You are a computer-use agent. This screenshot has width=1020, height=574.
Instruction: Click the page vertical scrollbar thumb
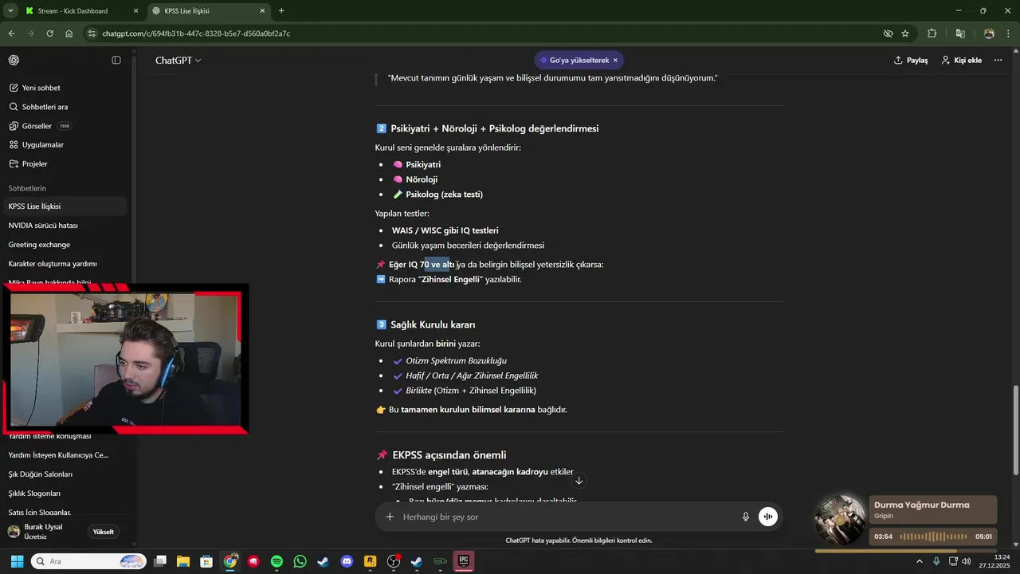click(x=1015, y=429)
